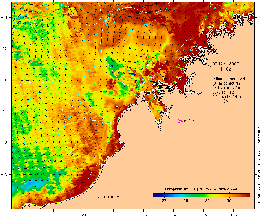Click the longitude axis label '124'

click(173, 215)
